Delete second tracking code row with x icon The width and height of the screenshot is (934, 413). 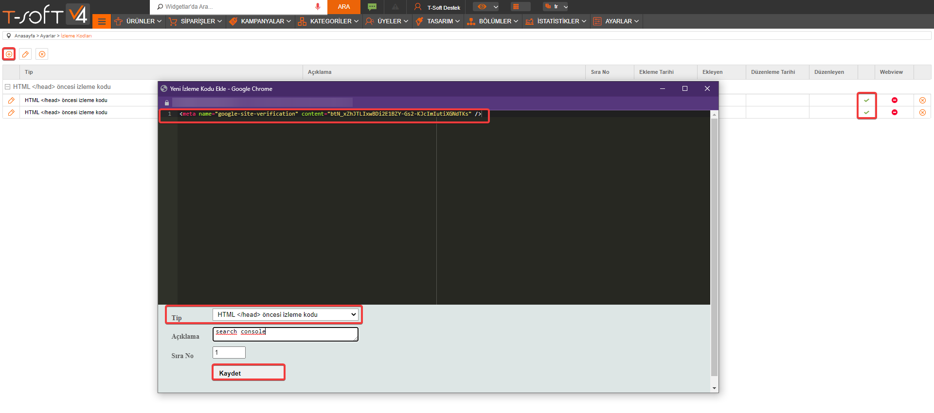pyautogui.click(x=922, y=112)
